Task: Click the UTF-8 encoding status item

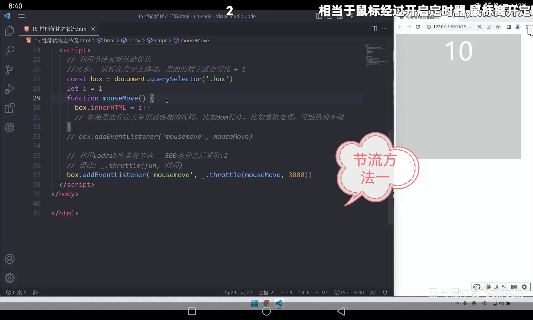Action: [x=286, y=293]
